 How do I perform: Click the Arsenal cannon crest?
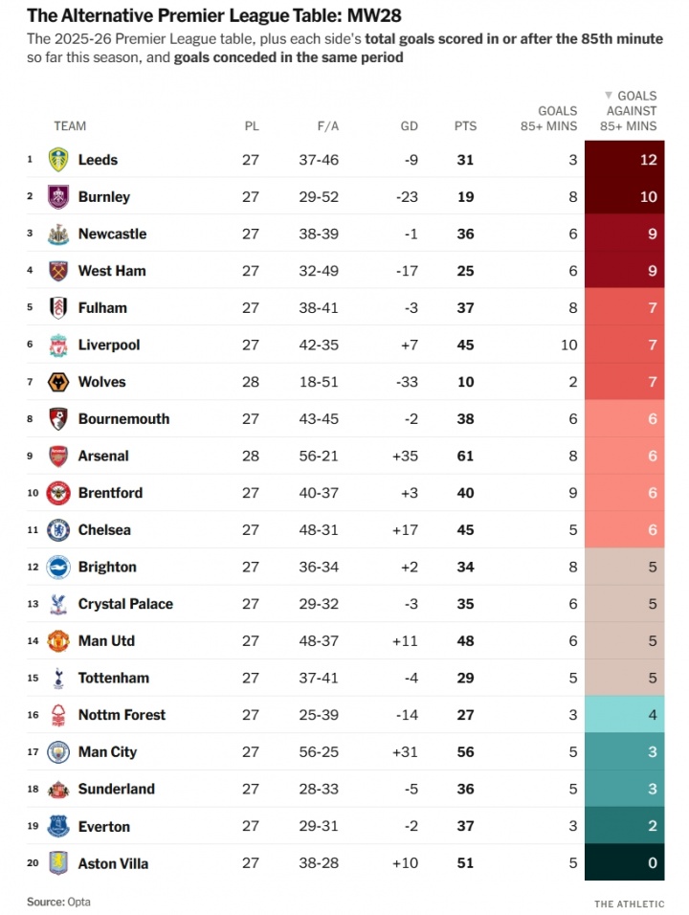(58, 456)
